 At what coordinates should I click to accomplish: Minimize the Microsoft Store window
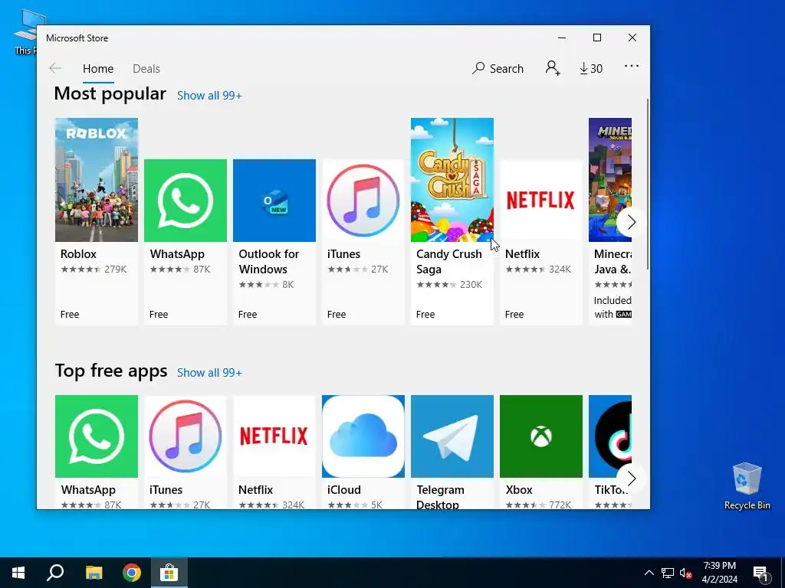(x=562, y=38)
